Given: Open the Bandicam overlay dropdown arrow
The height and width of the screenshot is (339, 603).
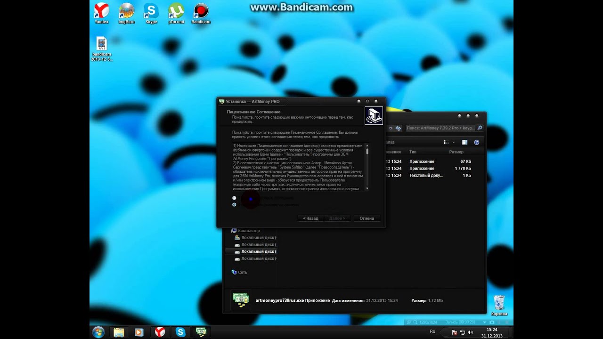Looking at the screenshot, I should [485, 323].
